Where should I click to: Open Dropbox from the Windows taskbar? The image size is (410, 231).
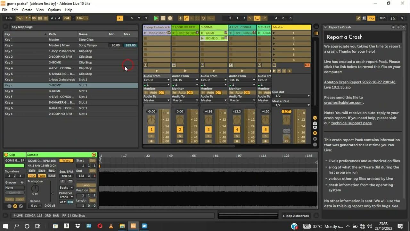[x=78, y=226]
